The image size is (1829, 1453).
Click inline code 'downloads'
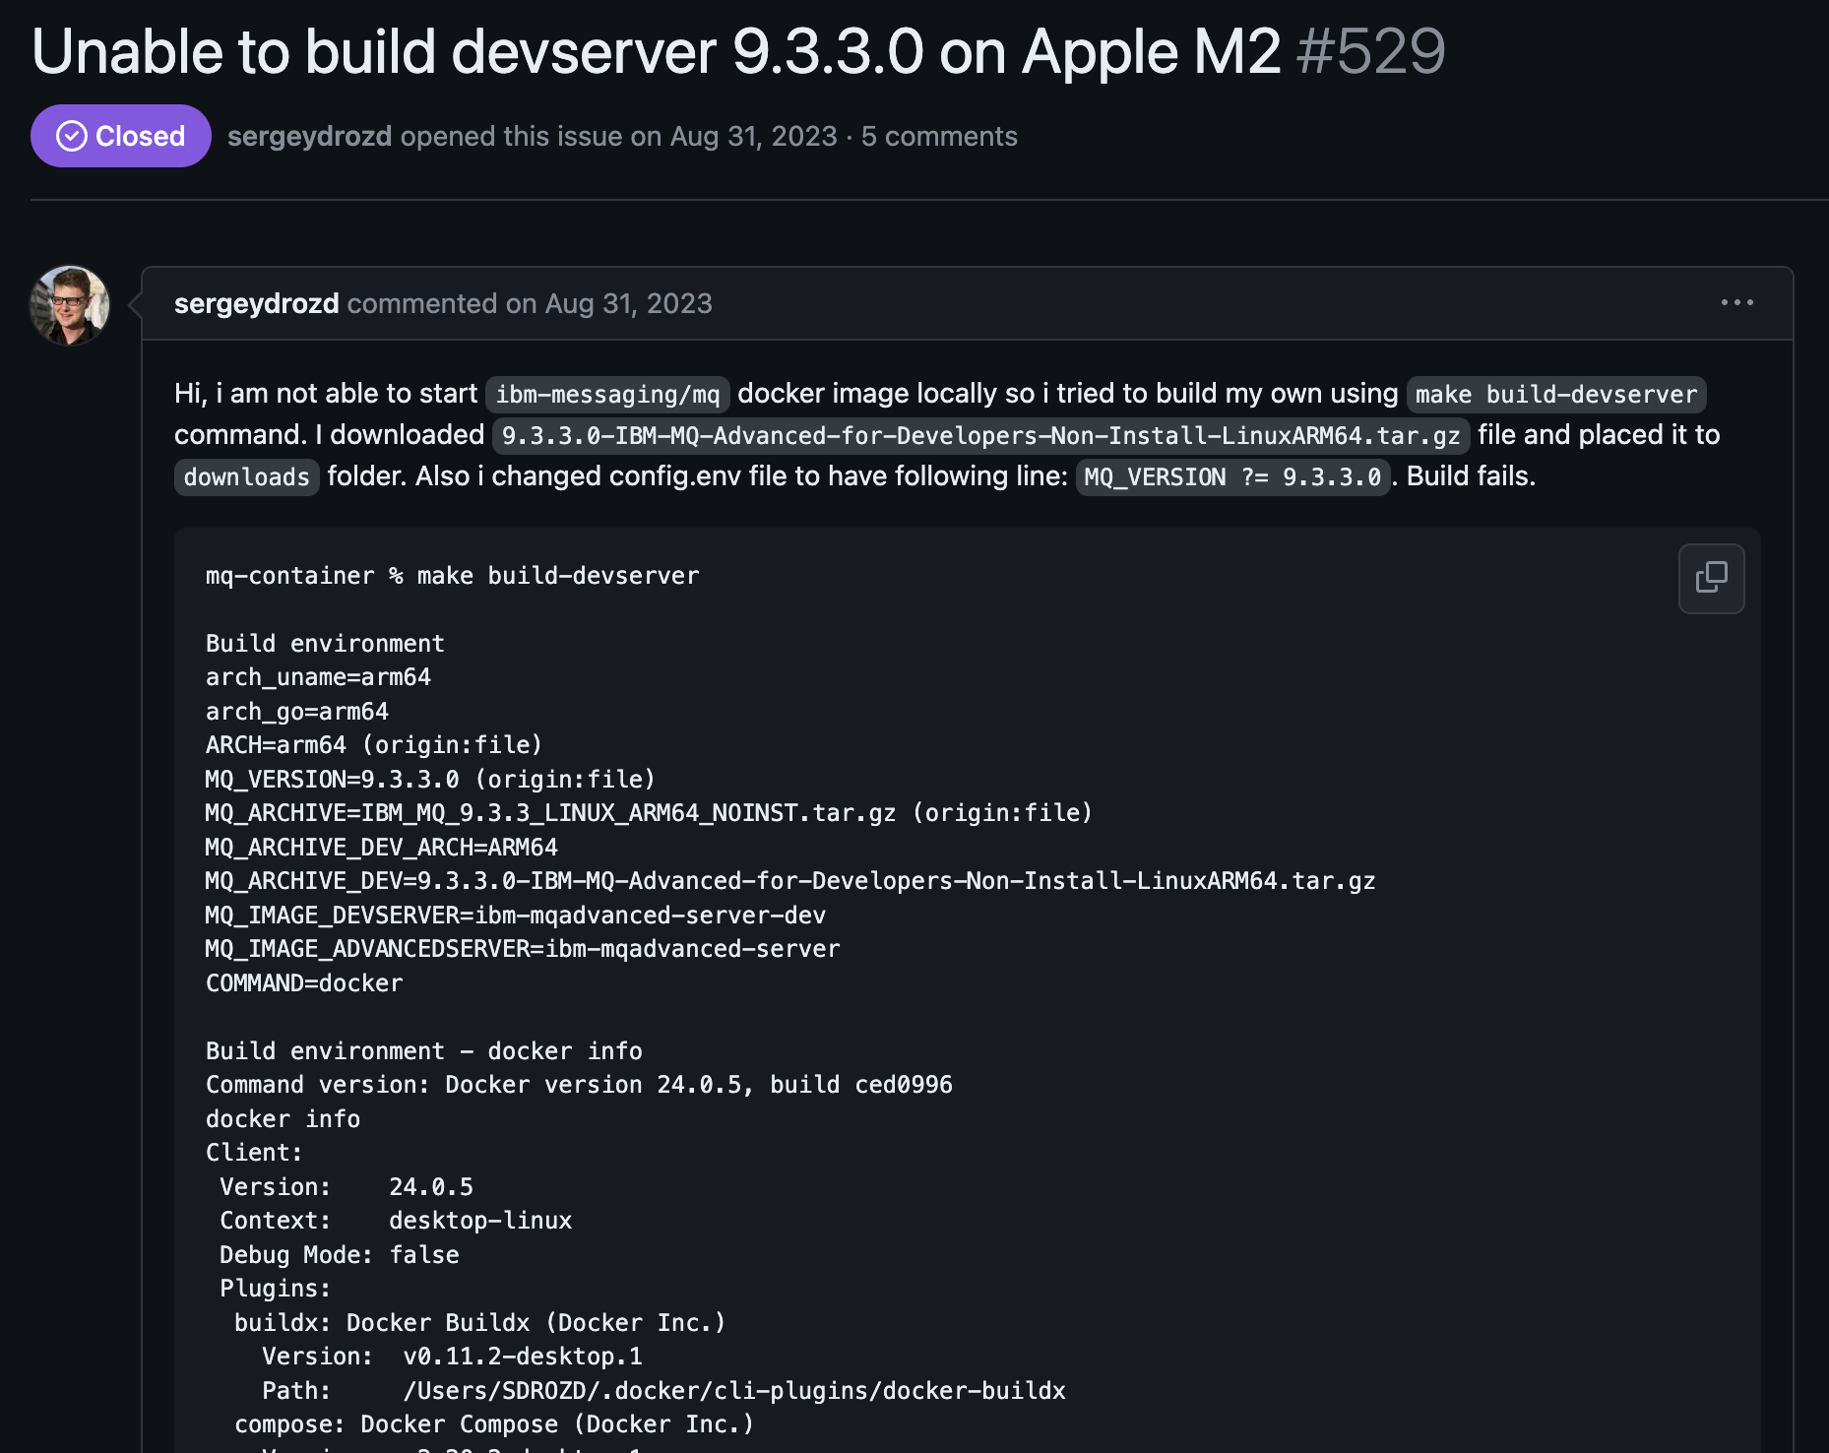246,477
